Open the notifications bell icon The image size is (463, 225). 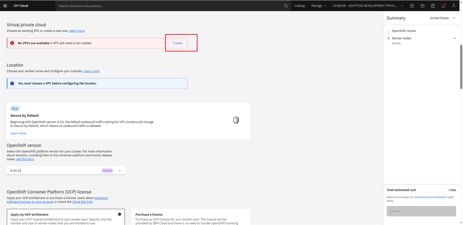click(443, 6)
